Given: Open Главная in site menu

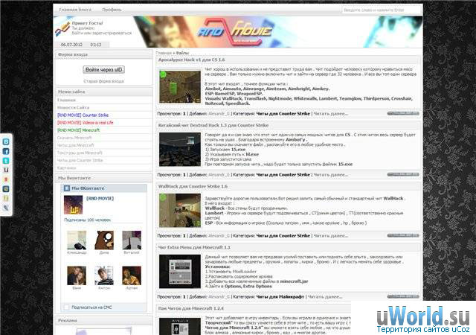Looking at the screenshot, I should pyautogui.click(x=66, y=100).
